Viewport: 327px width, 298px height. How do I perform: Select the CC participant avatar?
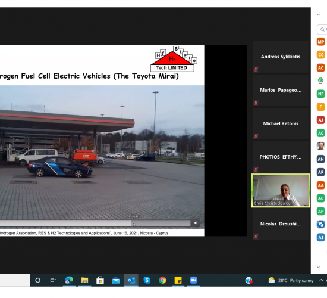pyautogui.click(x=320, y=55)
